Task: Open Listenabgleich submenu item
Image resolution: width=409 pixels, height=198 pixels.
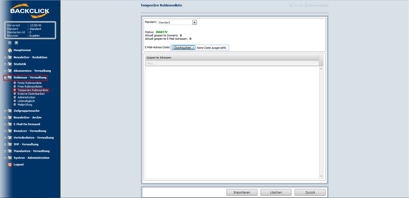Action: coord(26,101)
